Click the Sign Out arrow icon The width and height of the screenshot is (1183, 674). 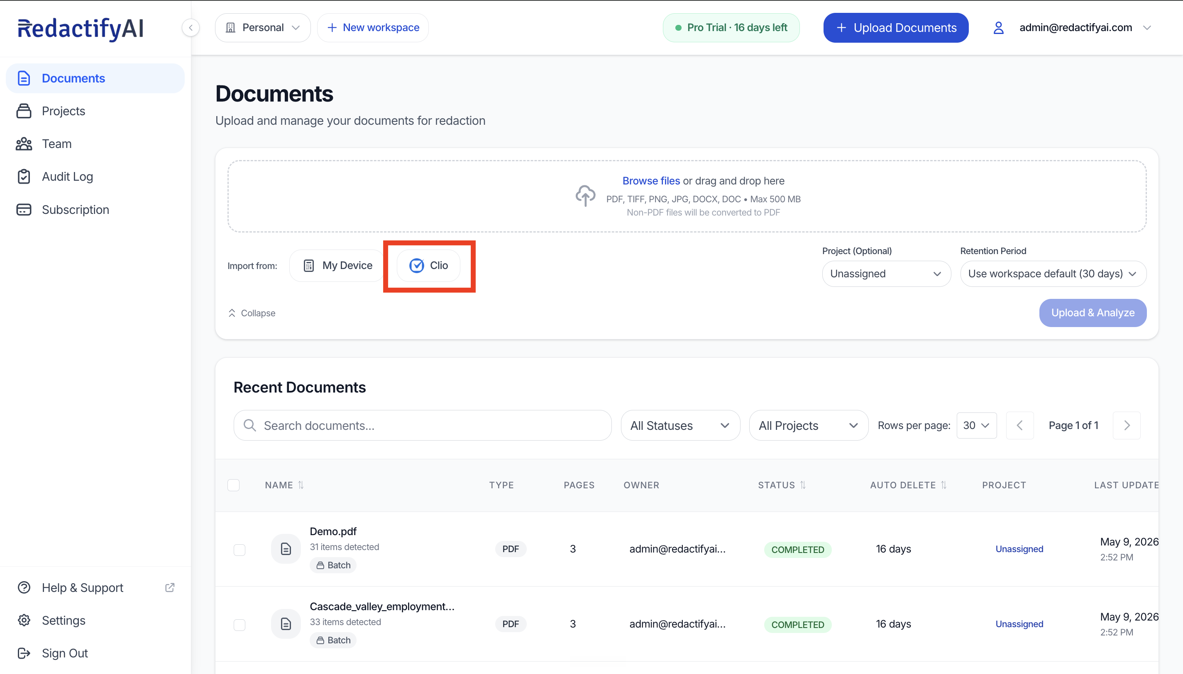tap(24, 653)
